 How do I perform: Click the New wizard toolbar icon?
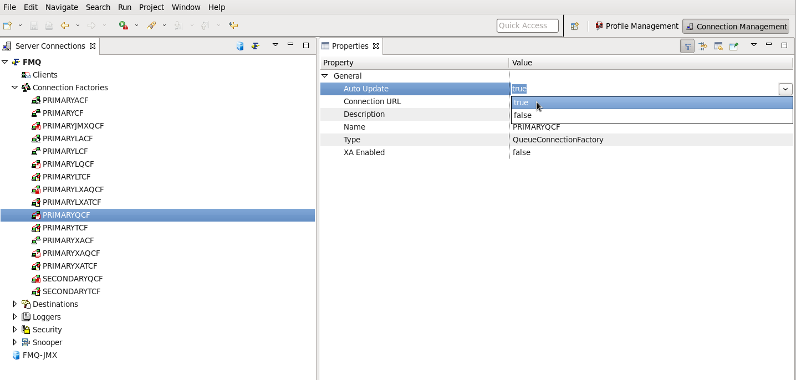8,25
